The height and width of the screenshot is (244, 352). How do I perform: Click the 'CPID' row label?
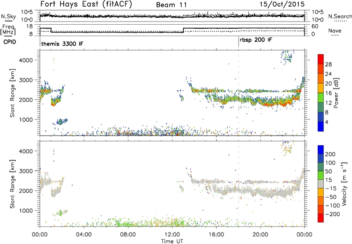pos(10,42)
